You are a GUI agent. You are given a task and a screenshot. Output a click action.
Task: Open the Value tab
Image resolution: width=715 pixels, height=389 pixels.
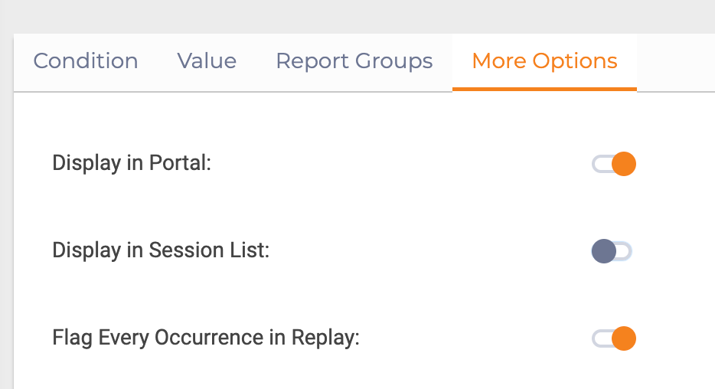click(207, 61)
